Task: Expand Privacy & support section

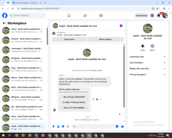Action: click(x=148, y=75)
